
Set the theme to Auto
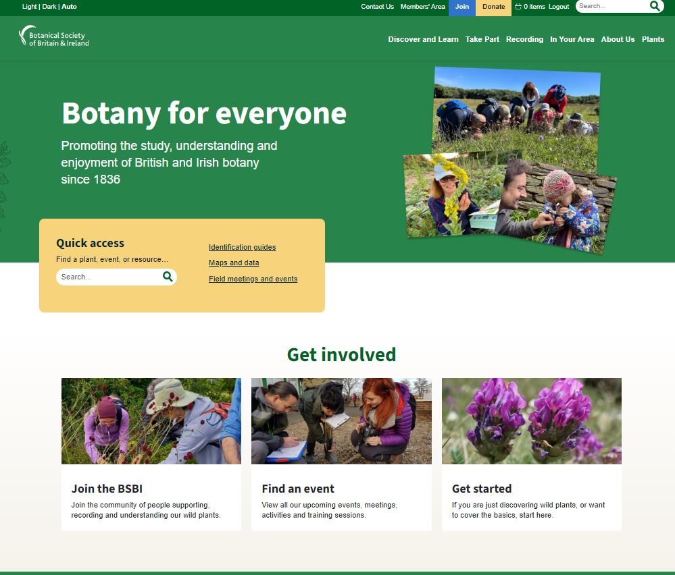69,7
